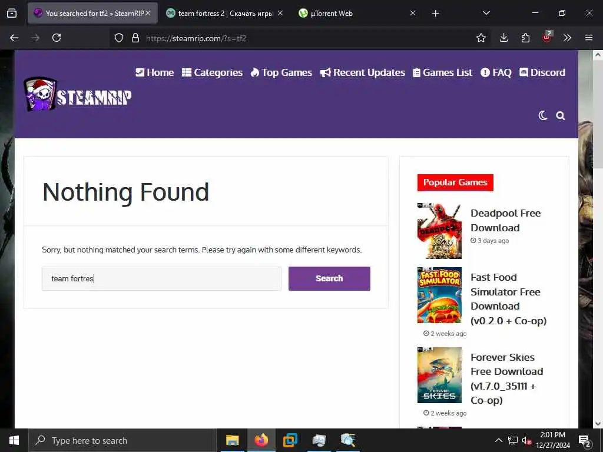Click the uBlock Origin extension icon
603x452 pixels.
point(547,37)
